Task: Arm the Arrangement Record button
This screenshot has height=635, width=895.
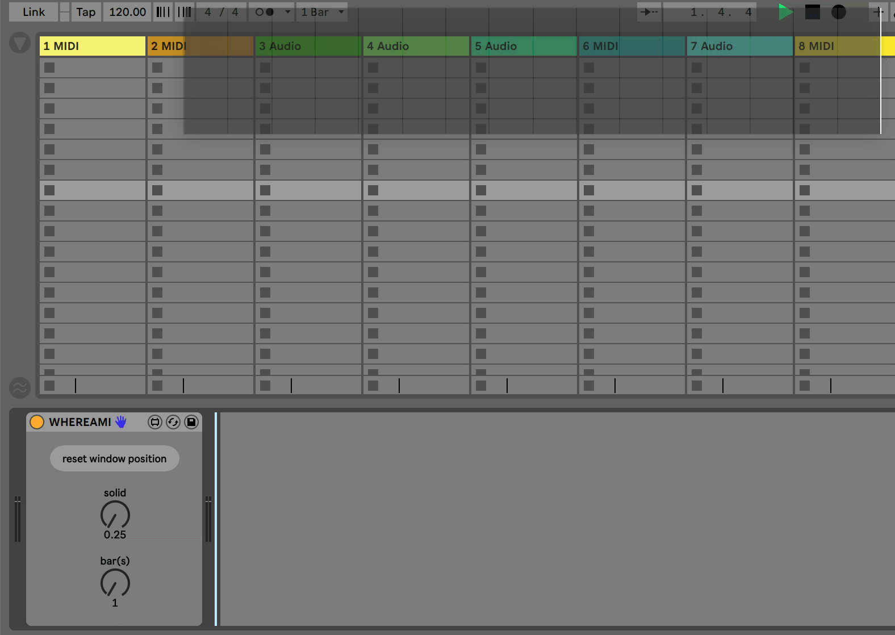Action: coord(839,12)
